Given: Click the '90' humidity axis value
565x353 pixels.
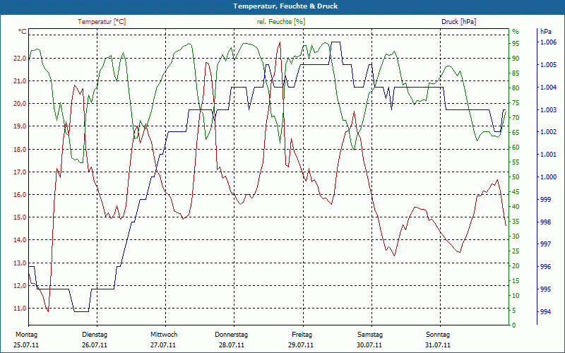Looking at the screenshot, I should (x=516, y=59).
